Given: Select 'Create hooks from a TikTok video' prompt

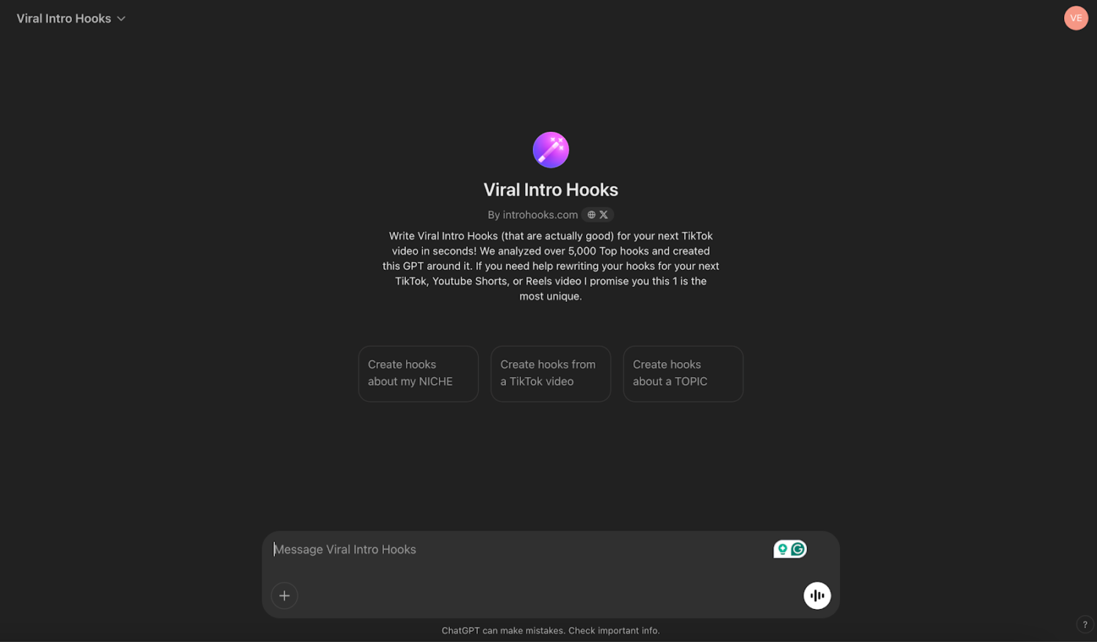Looking at the screenshot, I should point(551,374).
